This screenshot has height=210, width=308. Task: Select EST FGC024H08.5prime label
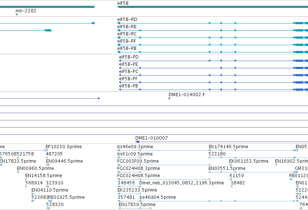(139, 176)
